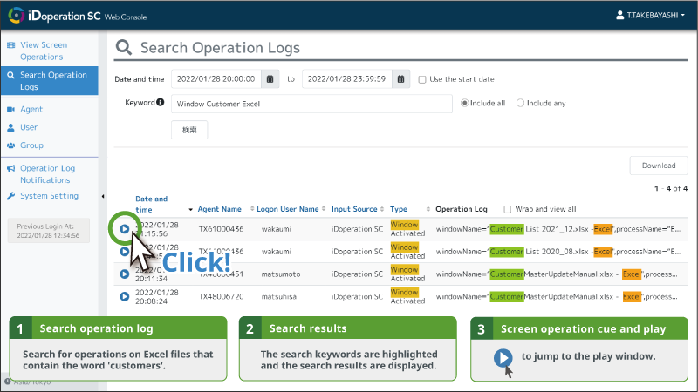Check the Wrap and view all box
The height and width of the screenshot is (392, 698).
(x=509, y=209)
